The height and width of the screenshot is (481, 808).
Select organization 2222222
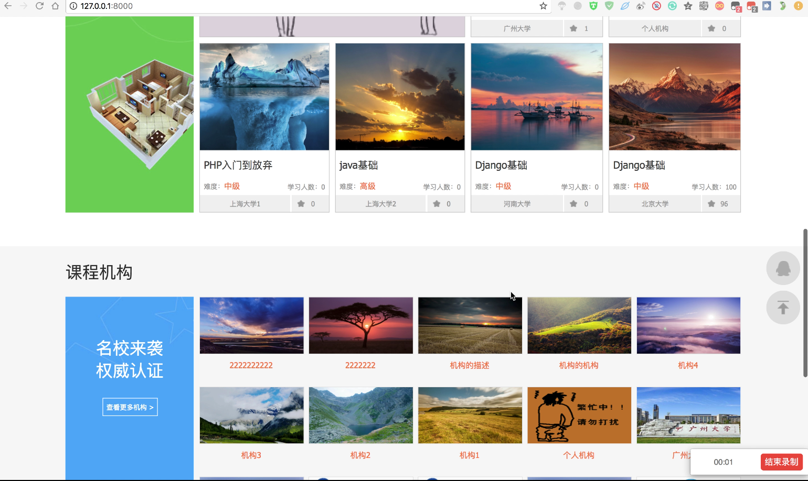tap(360, 365)
